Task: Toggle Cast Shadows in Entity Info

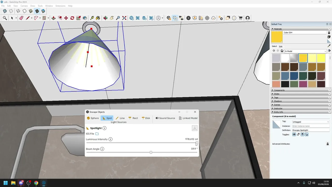Action: [x=307, y=135]
